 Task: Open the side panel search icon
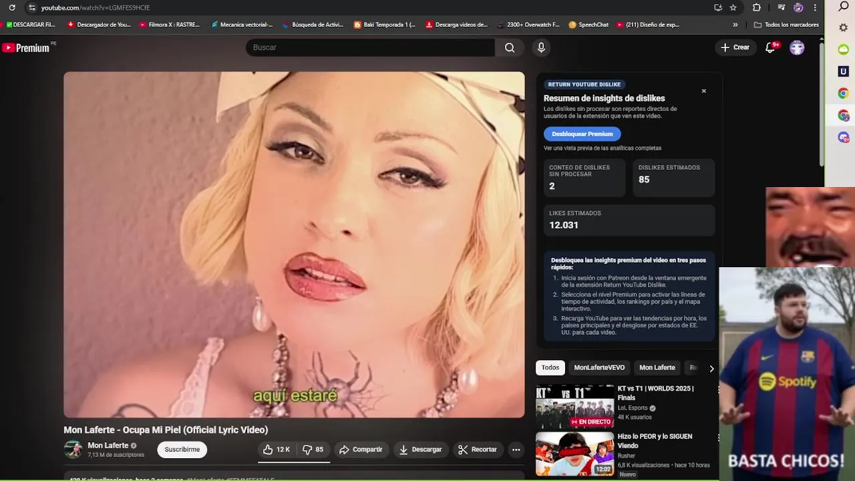[844, 7]
